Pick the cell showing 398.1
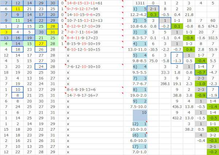The image size is (219, 155). [x=165, y=84]
